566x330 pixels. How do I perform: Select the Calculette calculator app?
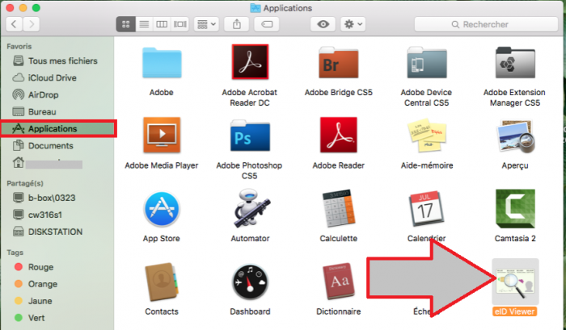339,209
